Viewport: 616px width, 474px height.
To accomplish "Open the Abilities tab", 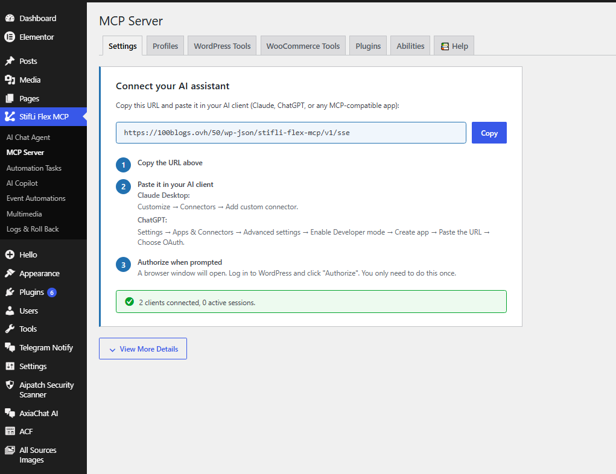I will (410, 46).
